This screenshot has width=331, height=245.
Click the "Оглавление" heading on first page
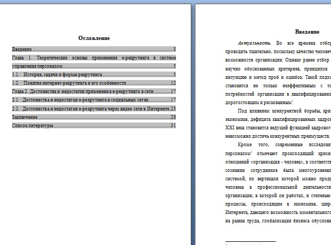click(94, 38)
